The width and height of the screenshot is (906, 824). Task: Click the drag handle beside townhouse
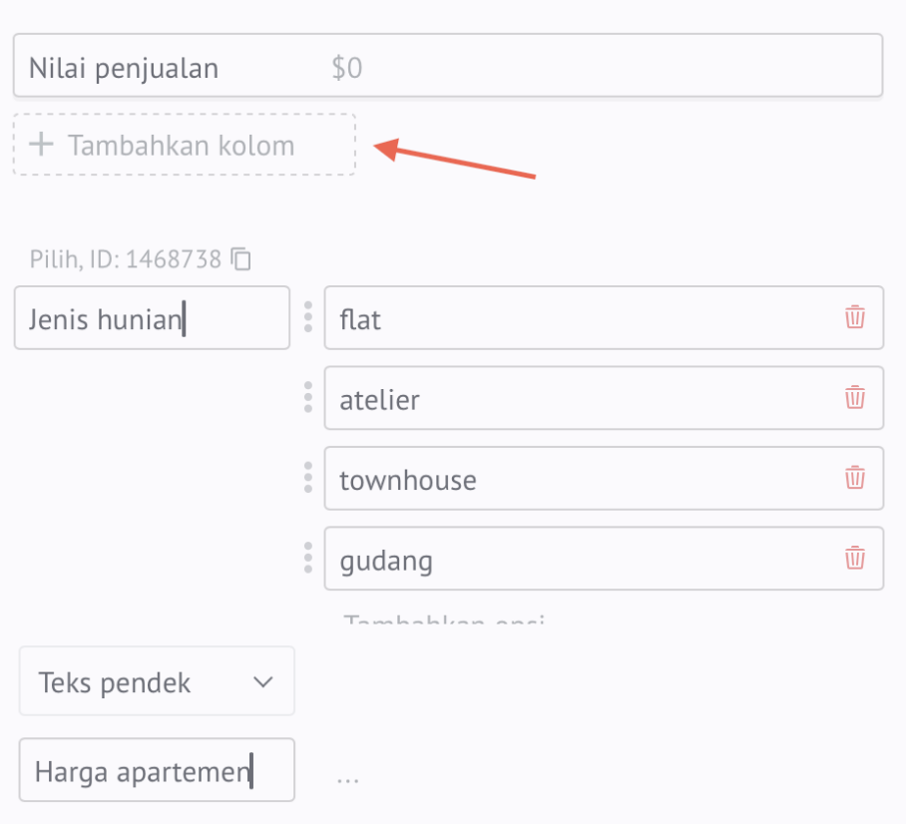(x=308, y=478)
